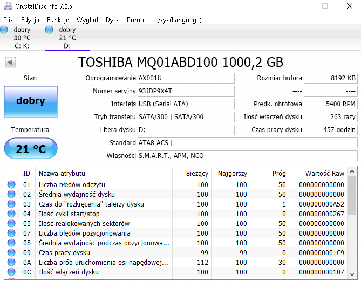Open the Pomoc menu
361x282 pixels.
coord(137,20)
